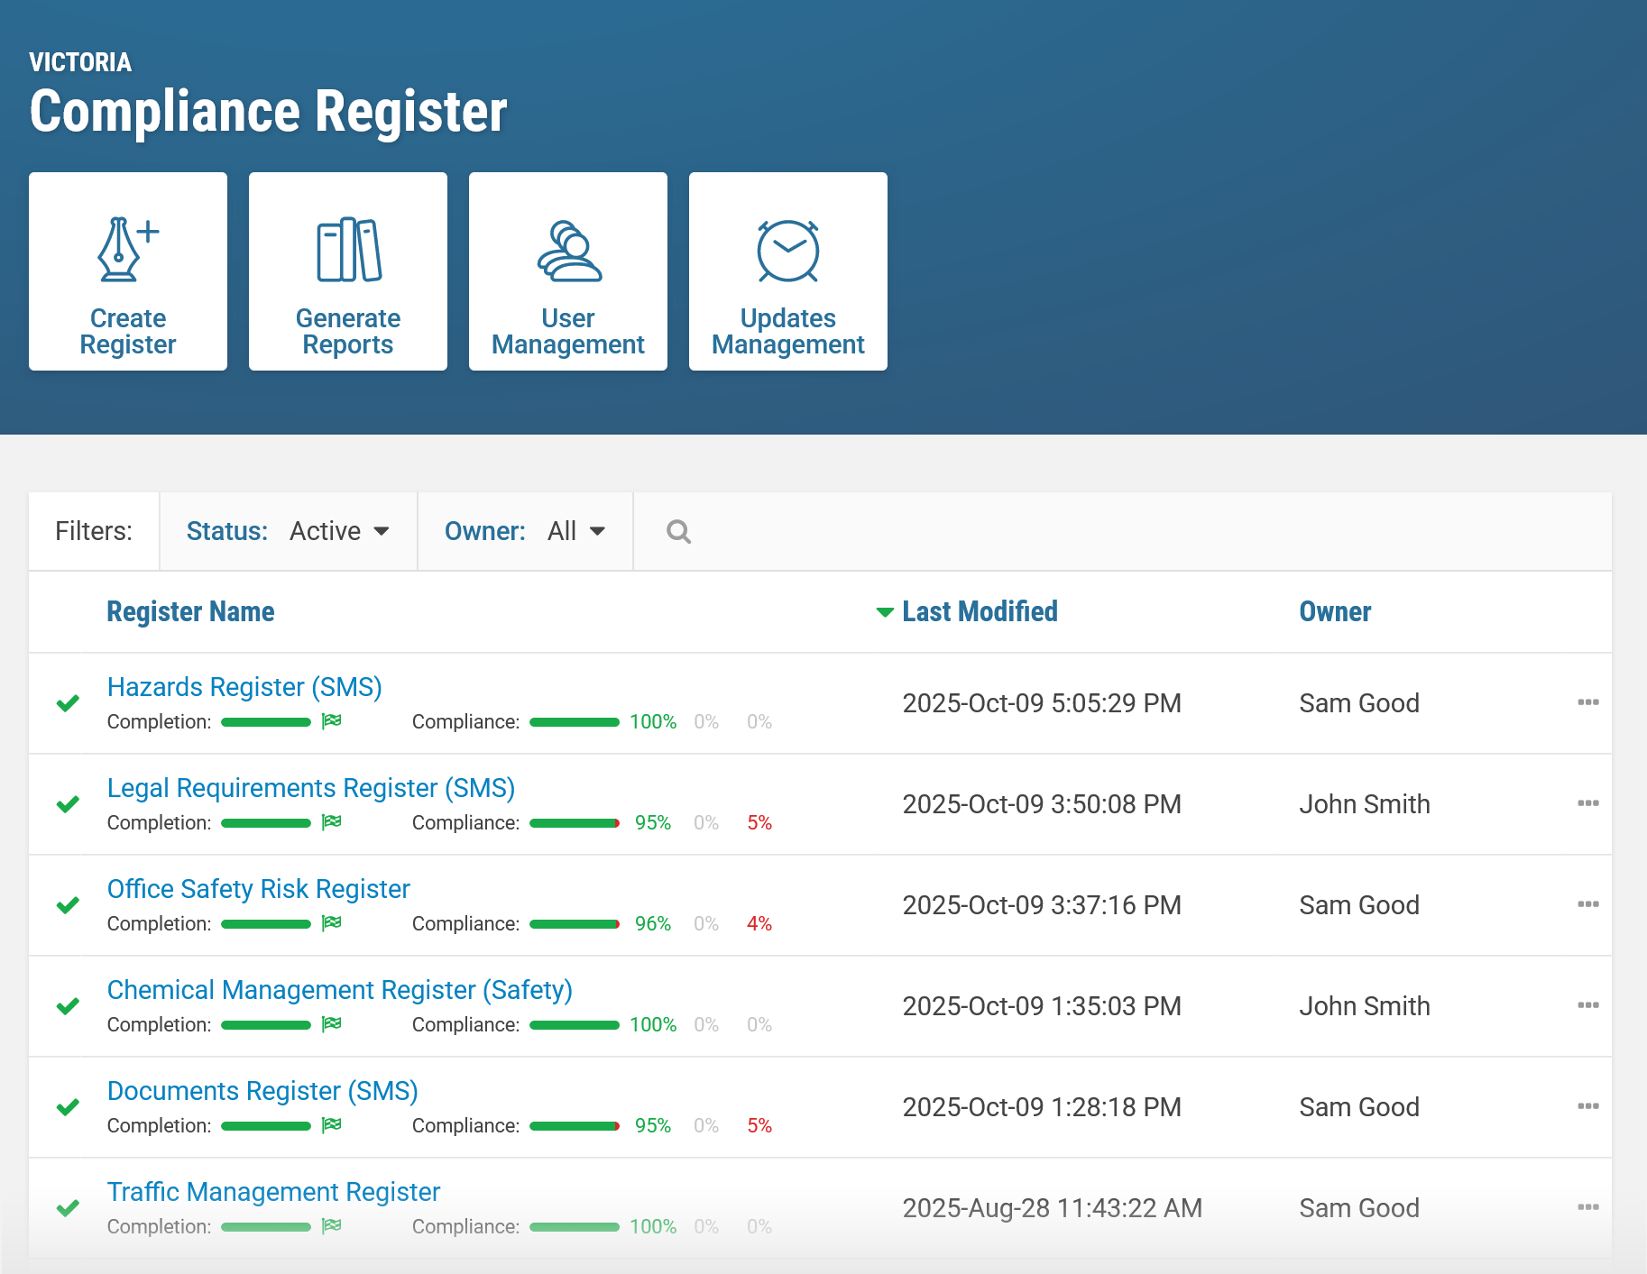Screen dimensions: 1647x1274
Task: Click the green checkmark beside Chemical Management Register
Action: coord(68,1006)
